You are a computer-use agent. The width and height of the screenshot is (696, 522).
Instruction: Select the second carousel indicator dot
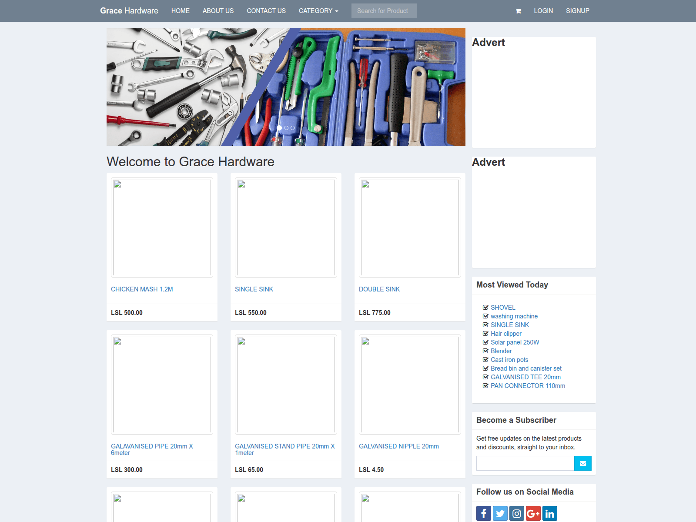click(286, 128)
